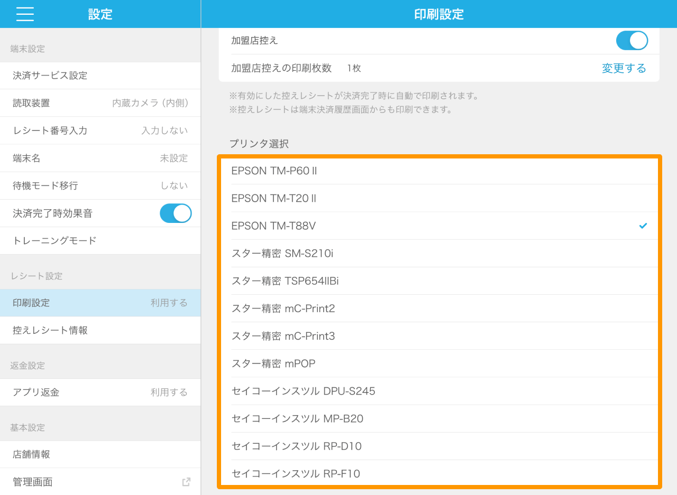Viewport: 677px width, 495px height.
Task: Select printer セイコーインスツル MP-B20
Action: pos(439,418)
